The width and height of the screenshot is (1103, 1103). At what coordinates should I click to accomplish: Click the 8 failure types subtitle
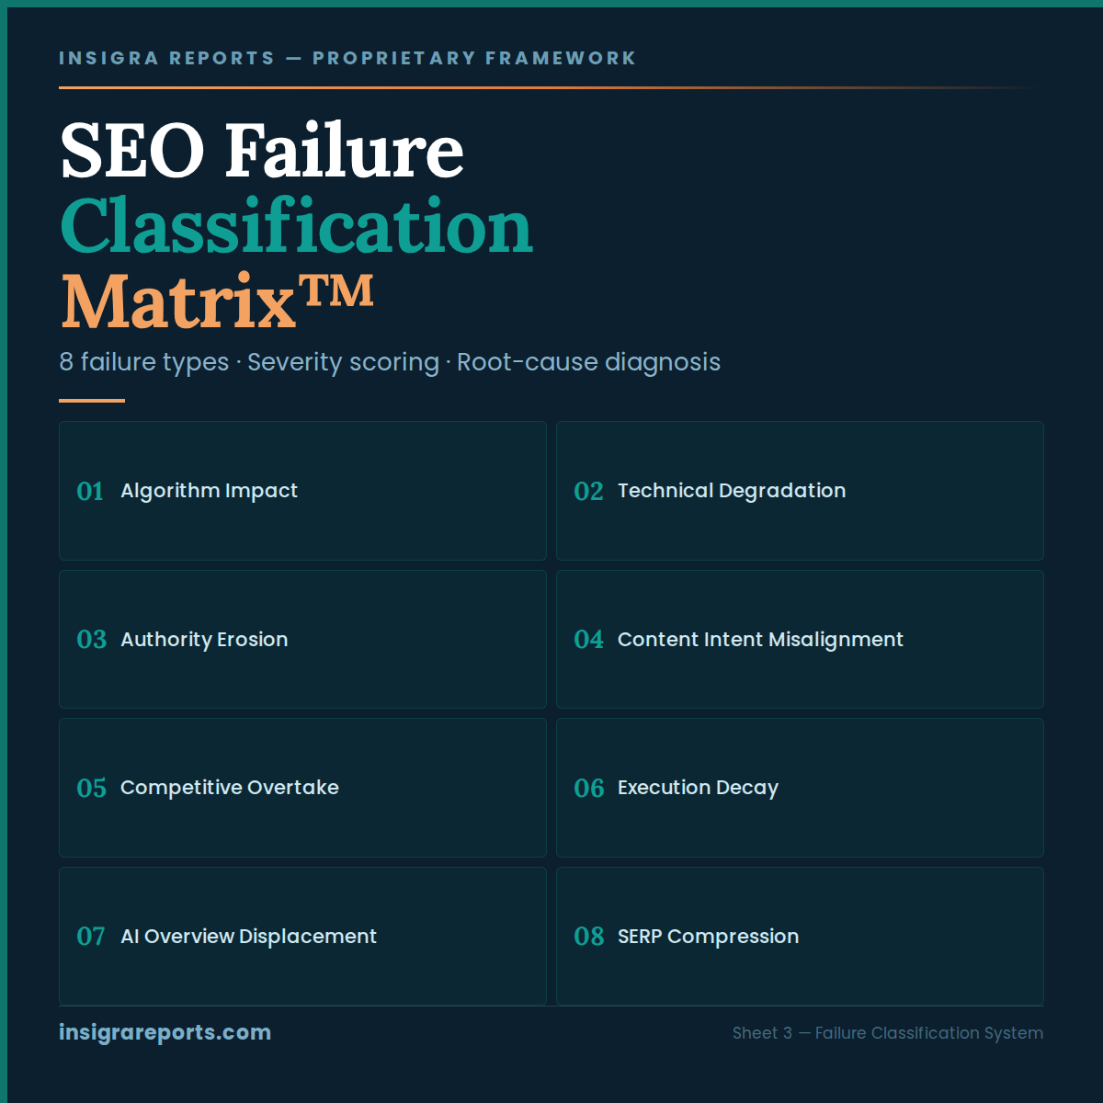(x=390, y=362)
